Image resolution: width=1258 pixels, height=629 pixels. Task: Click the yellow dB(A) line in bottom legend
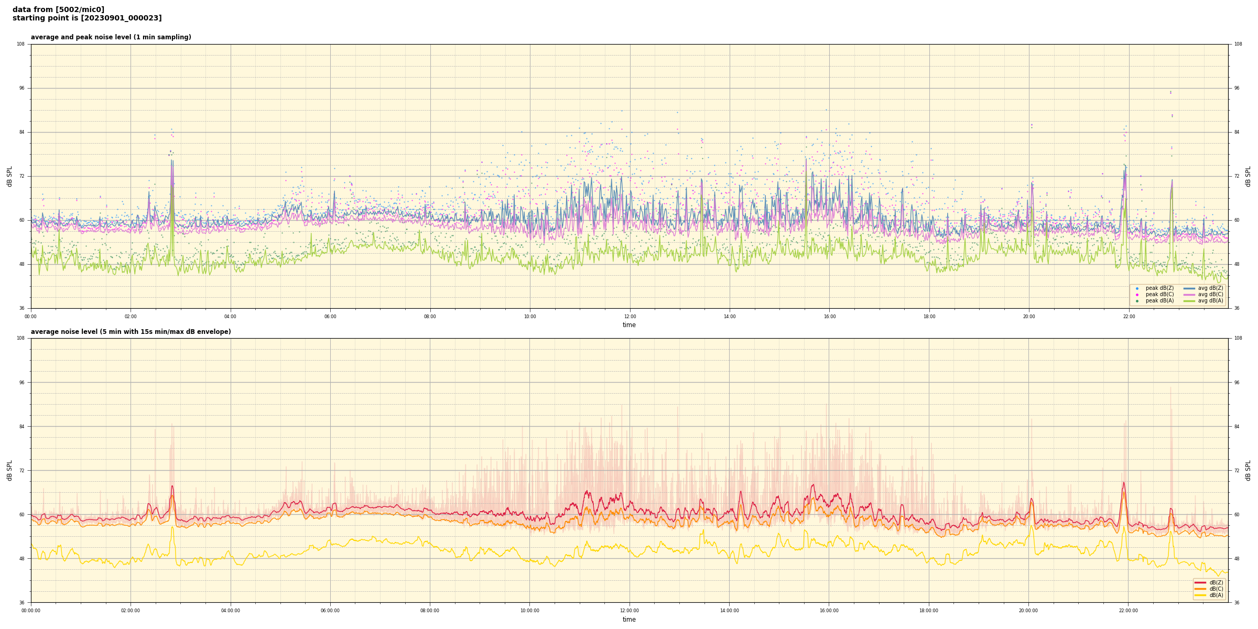(x=1200, y=595)
